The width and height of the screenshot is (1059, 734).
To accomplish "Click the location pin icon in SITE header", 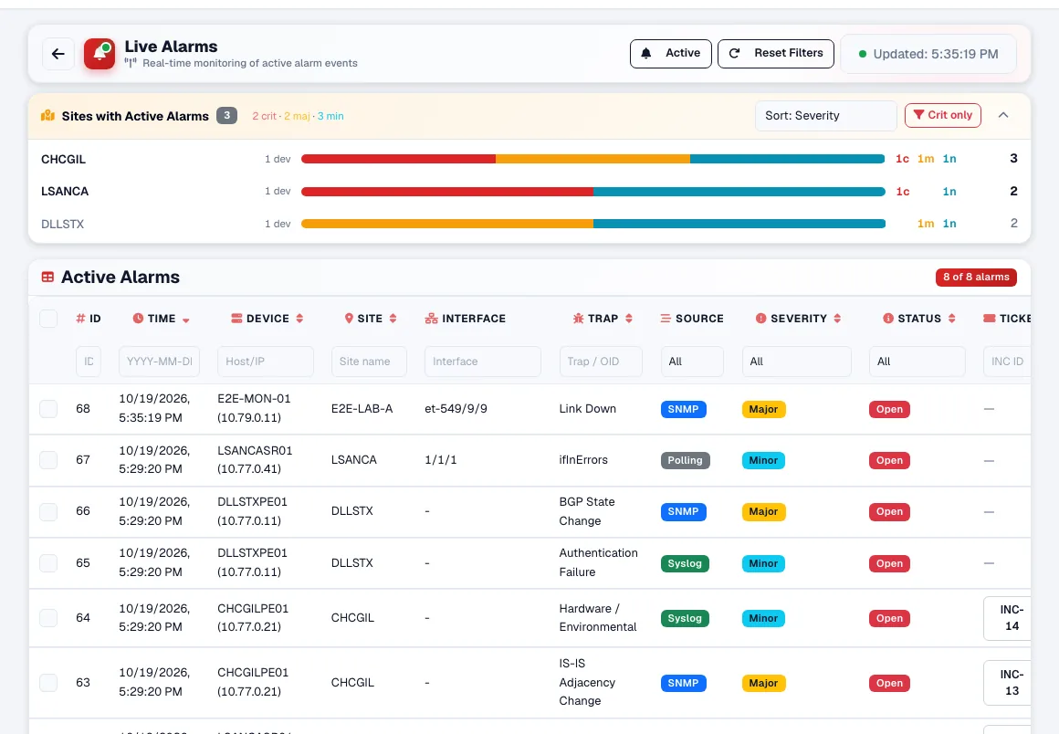I will point(349,318).
